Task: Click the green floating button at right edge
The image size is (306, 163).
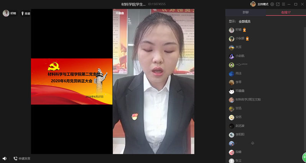Action: [304, 157]
